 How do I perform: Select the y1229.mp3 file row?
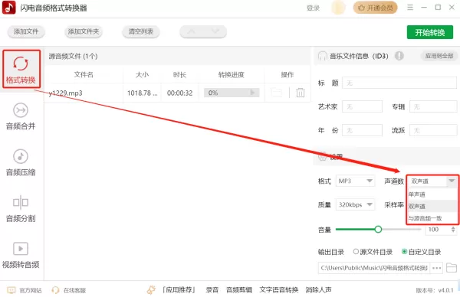pyautogui.click(x=177, y=93)
